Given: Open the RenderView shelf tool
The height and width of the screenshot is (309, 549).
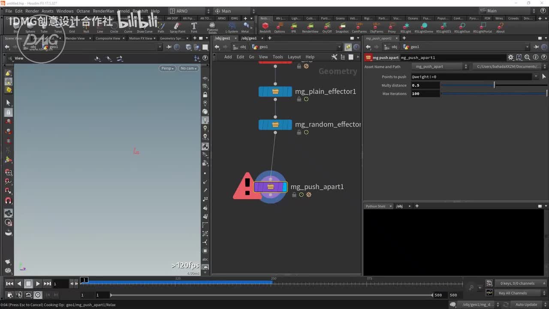Looking at the screenshot, I should point(310,28).
